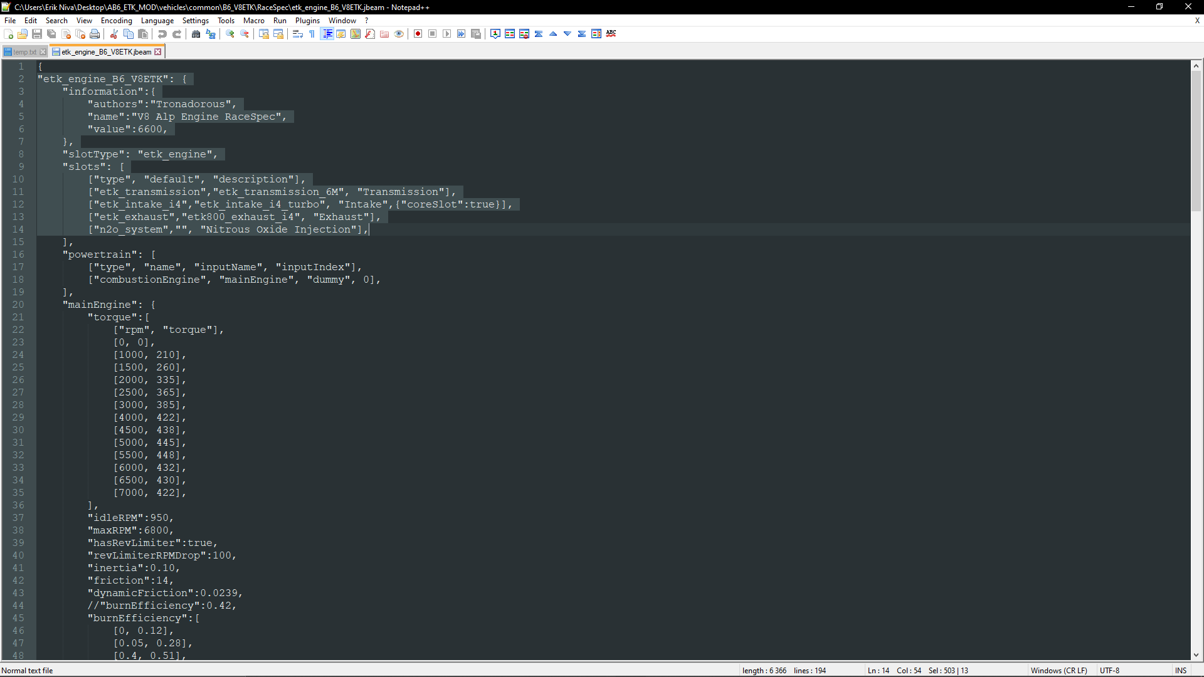Click the Close All documents icon

pos(80,34)
